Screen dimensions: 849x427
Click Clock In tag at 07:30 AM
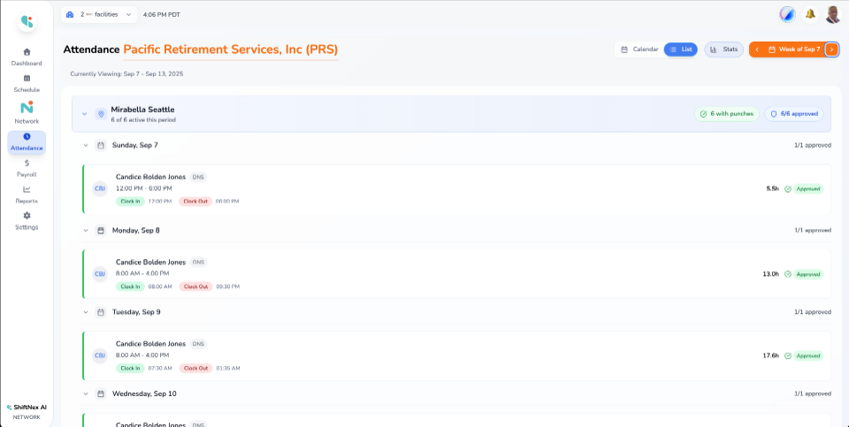[130, 368]
